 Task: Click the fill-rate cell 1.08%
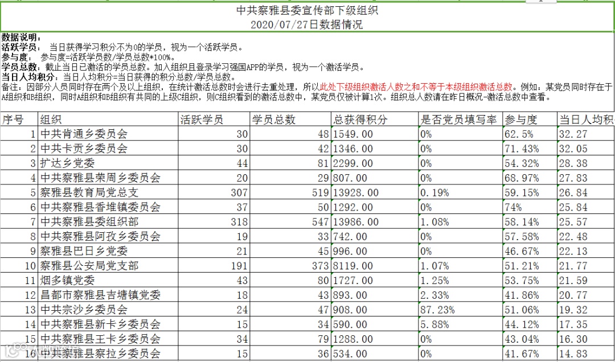point(461,222)
